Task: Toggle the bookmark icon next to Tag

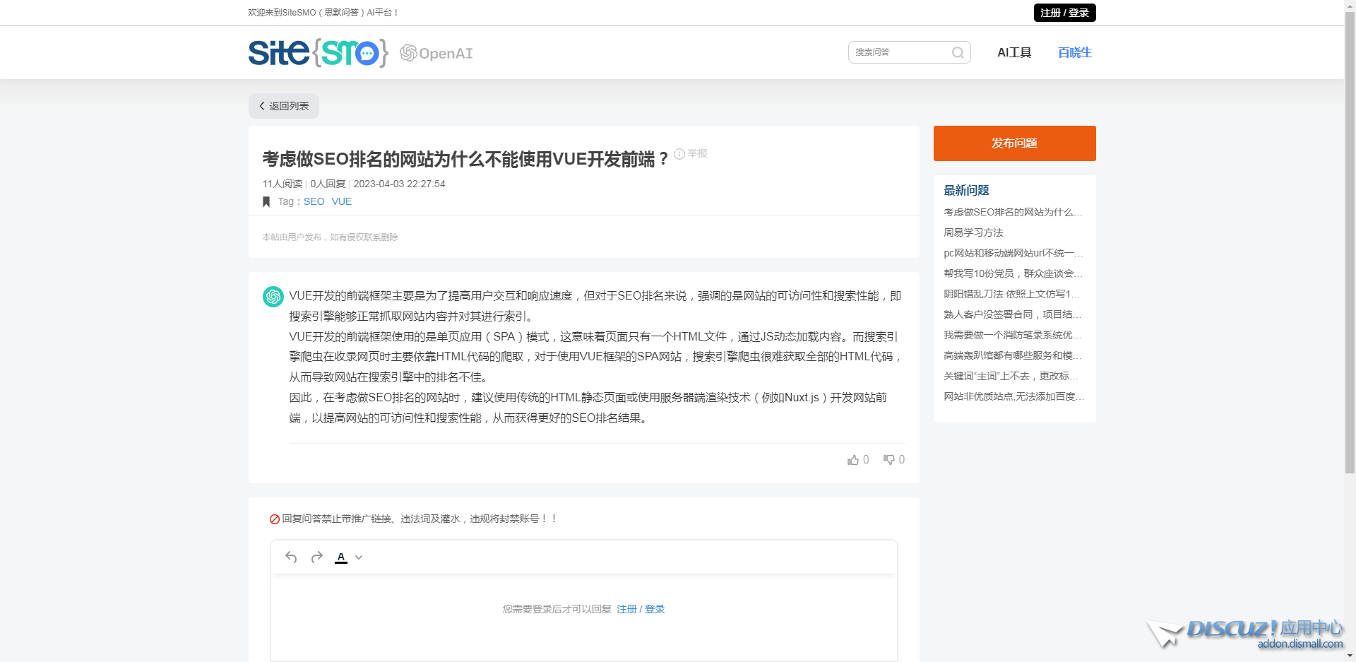Action: [x=266, y=201]
